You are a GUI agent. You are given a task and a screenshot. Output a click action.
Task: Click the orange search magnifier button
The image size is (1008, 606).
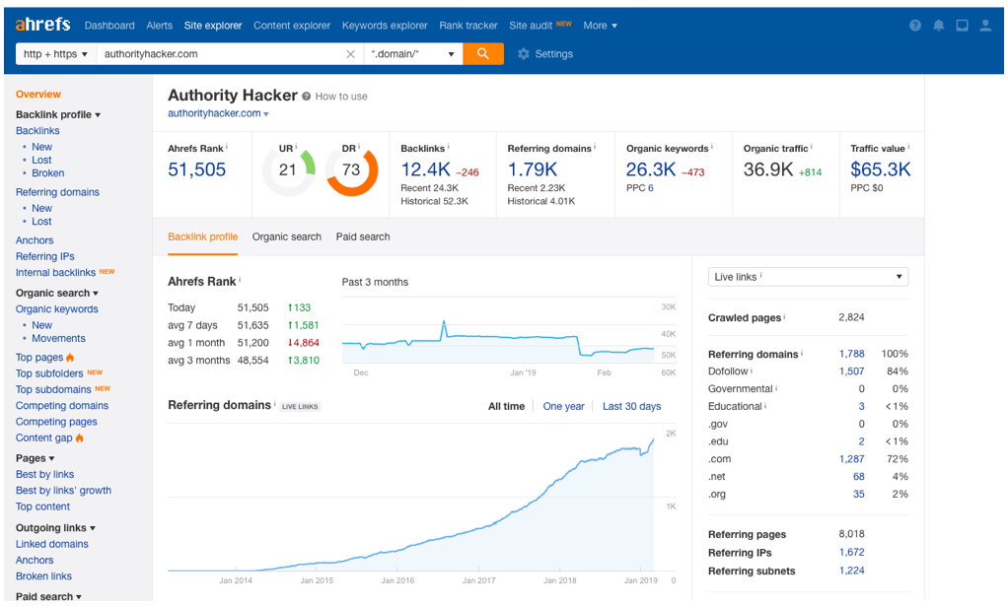[x=482, y=54]
